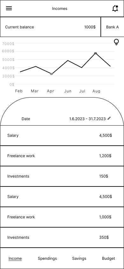Open the Budget tab
Viewport: 124px width, 269px height.
click(x=108, y=258)
